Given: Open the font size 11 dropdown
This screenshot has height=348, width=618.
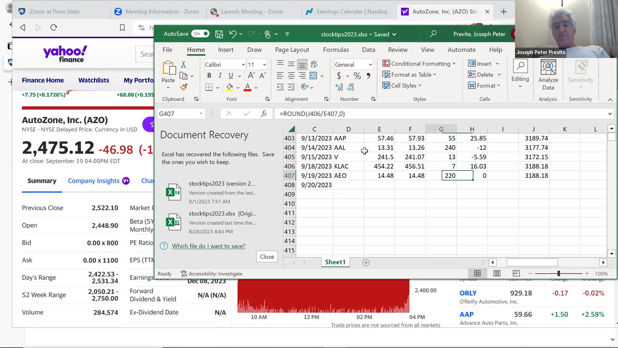Looking at the screenshot, I should pyautogui.click(x=264, y=65).
